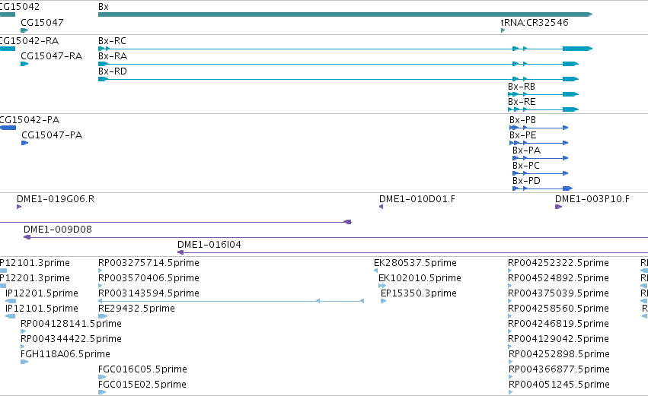The height and width of the screenshot is (396, 648).
Task: Select the IP12101.5prime EST label
Action: pos(42,309)
